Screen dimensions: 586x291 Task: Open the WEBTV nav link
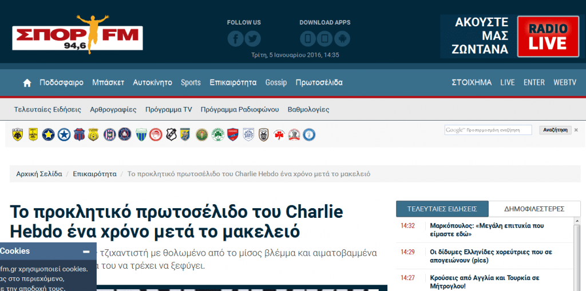click(565, 82)
